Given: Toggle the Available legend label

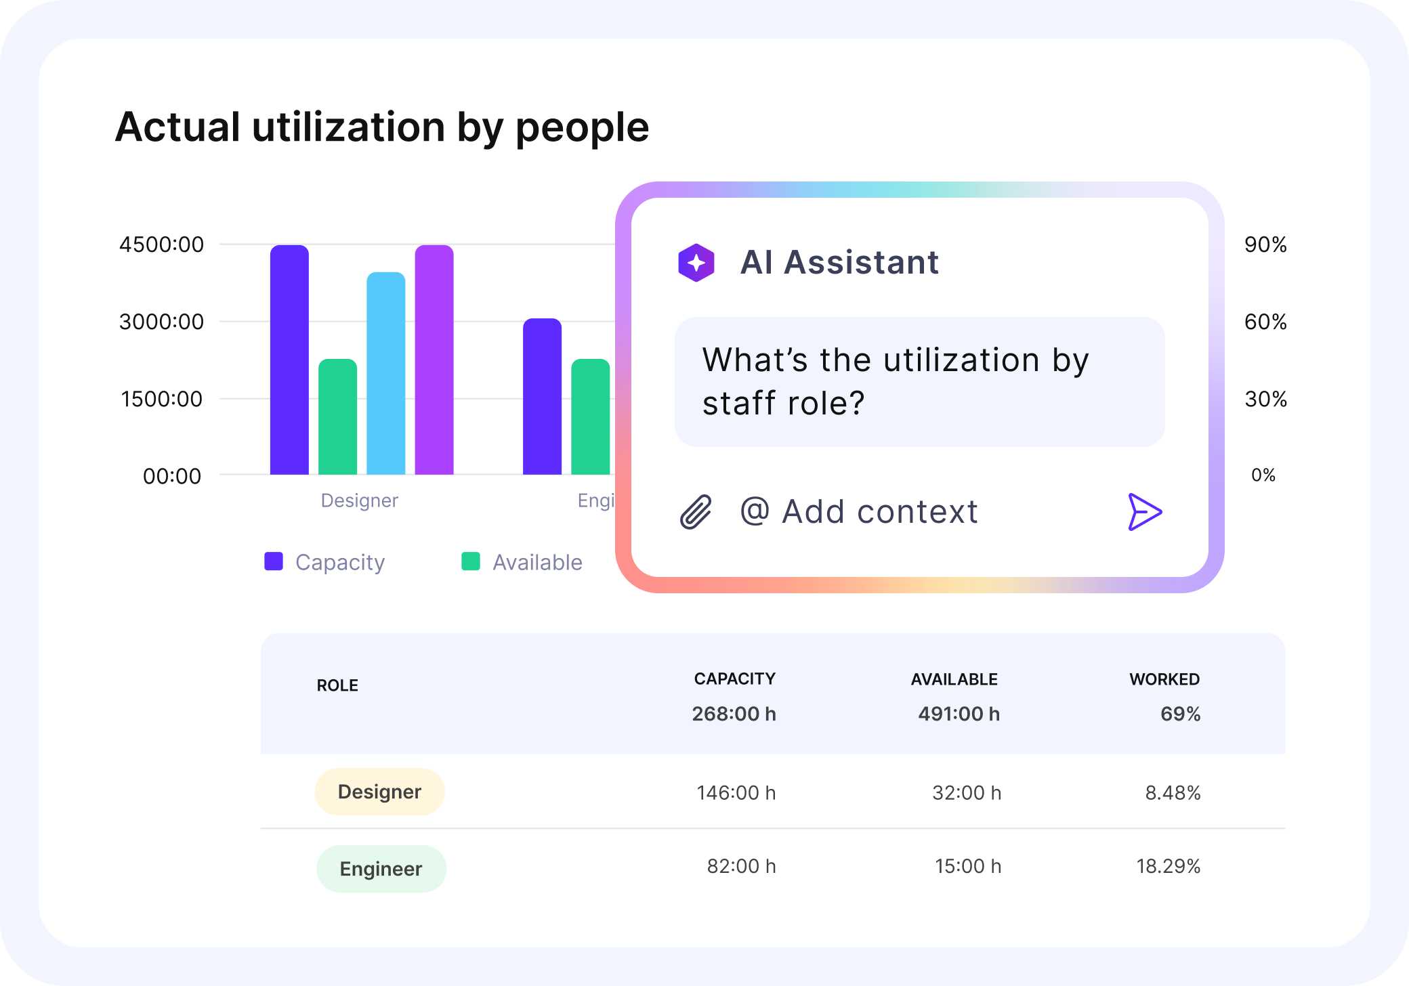Looking at the screenshot, I should point(537,562).
